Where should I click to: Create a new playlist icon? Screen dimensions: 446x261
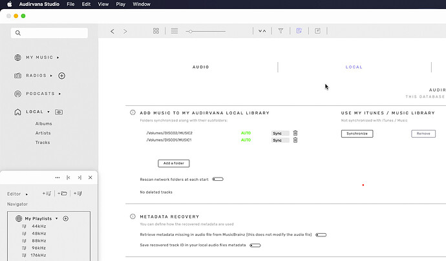click(x=47, y=194)
